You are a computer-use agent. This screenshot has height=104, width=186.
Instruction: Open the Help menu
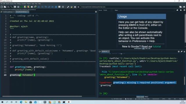39,4
